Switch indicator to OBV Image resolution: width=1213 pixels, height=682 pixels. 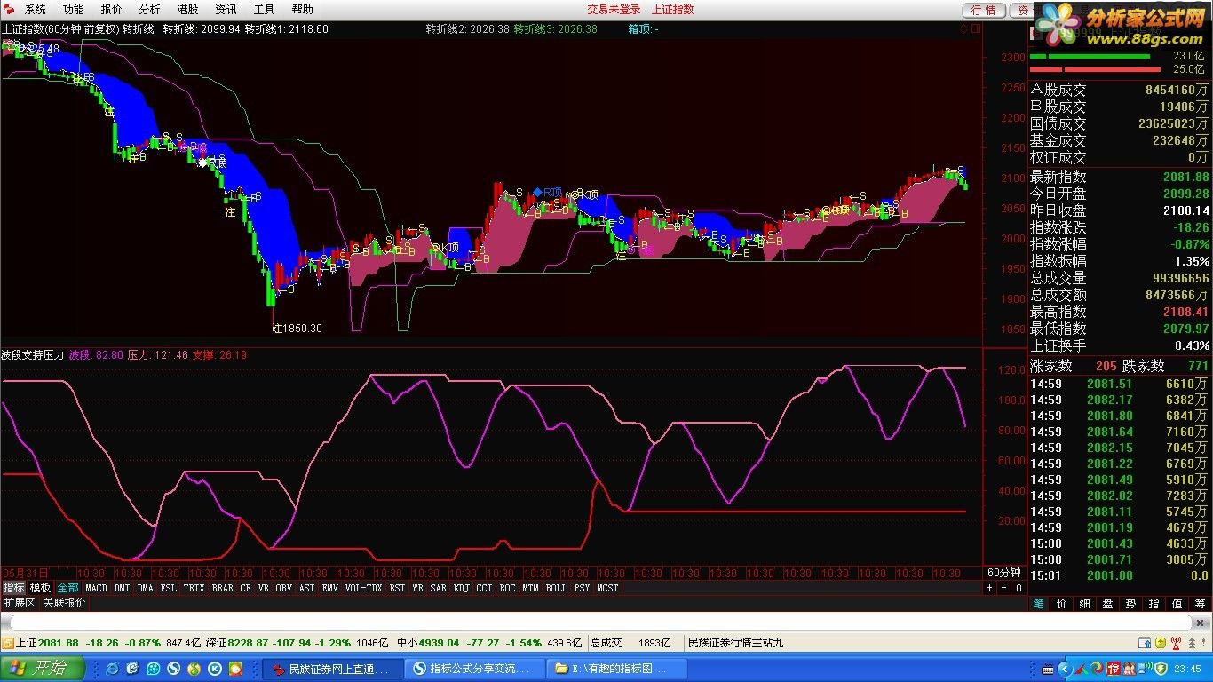pyautogui.click(x=284, y=588)
